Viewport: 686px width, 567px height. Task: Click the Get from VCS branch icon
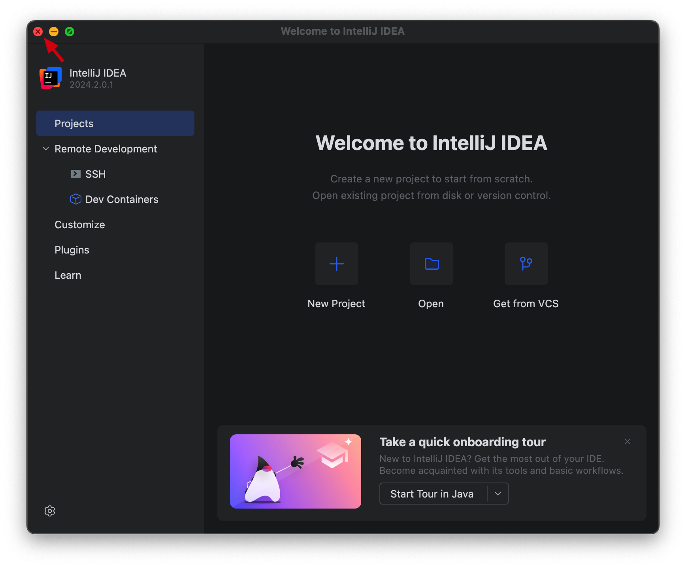tap(526, 264)
